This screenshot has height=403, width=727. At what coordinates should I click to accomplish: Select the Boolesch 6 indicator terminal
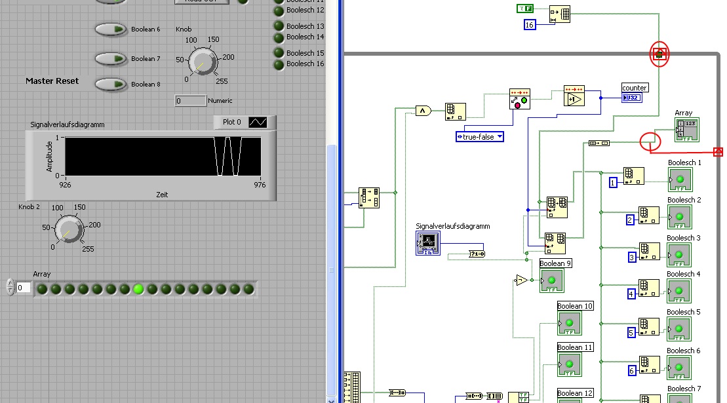click(x=679, y=367)
